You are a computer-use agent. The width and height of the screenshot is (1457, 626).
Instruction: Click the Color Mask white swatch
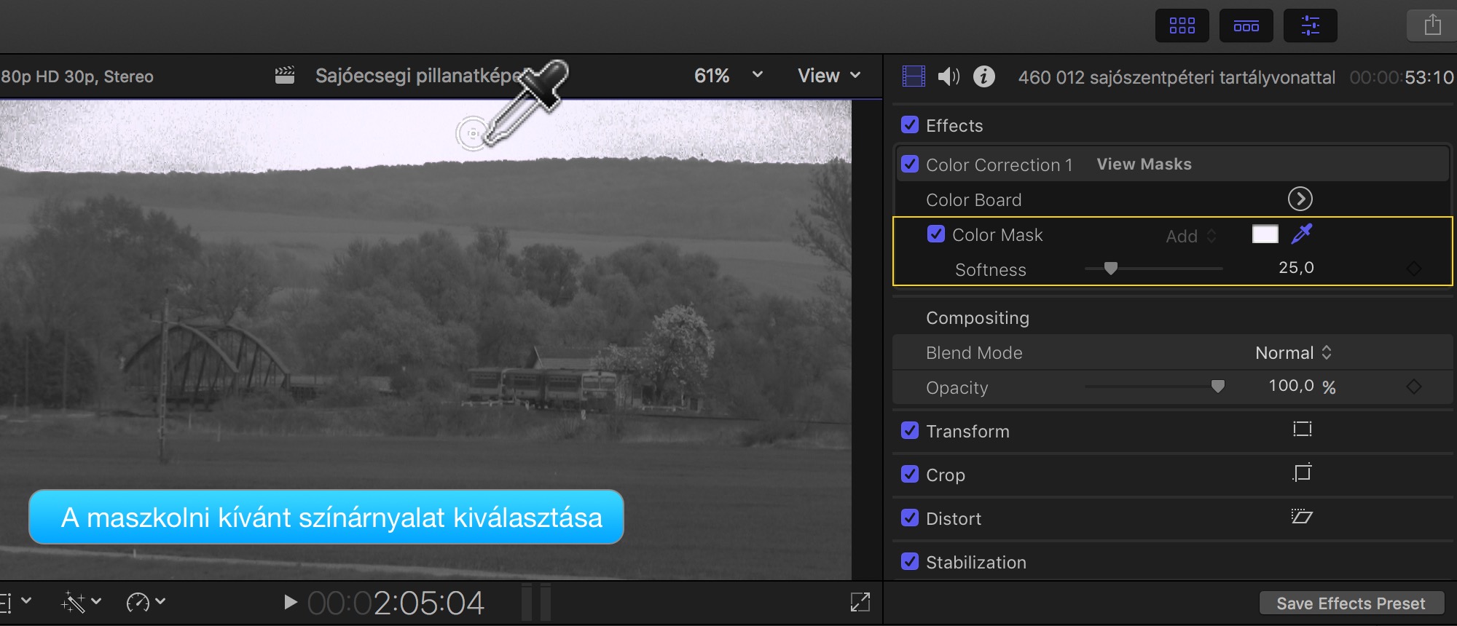(x=1265, y=234)
